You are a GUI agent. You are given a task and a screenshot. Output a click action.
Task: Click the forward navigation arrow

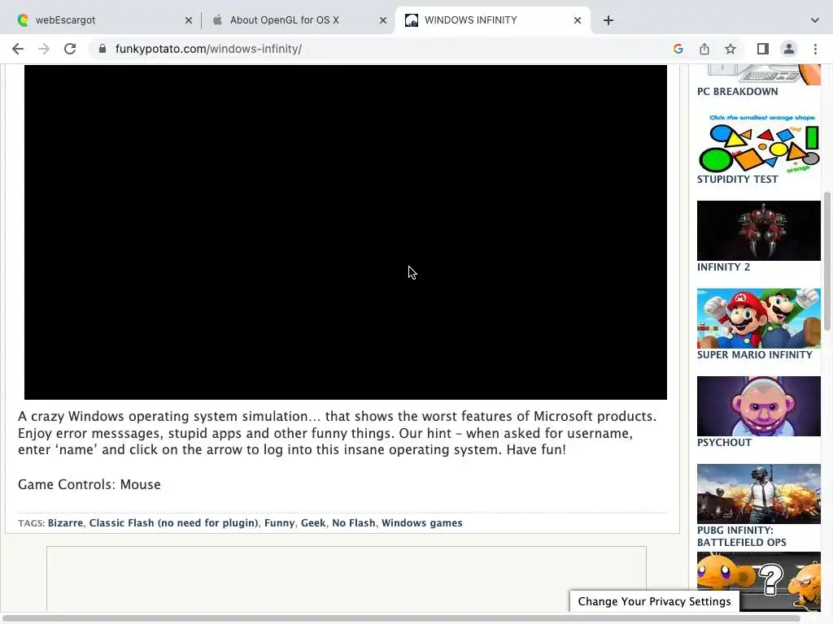[x=44, y=49]
